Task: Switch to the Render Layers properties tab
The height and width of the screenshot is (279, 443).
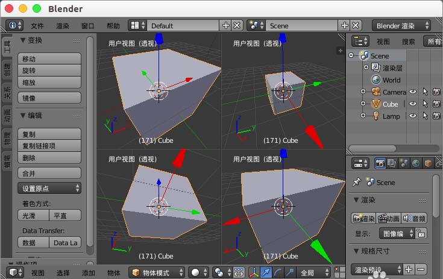Action: point(392,163)
